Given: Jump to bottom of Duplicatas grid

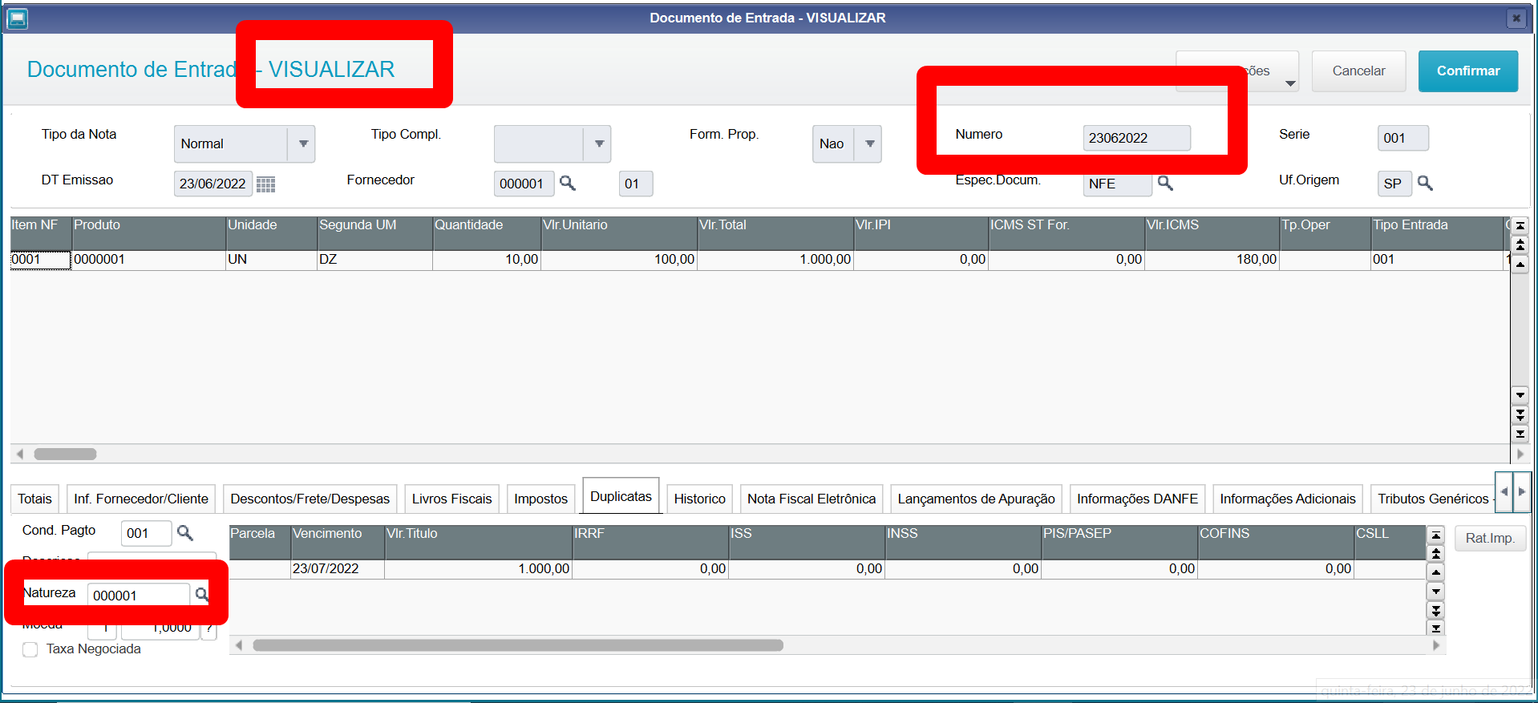Looking at the screenshot, I should [1436, 628].
